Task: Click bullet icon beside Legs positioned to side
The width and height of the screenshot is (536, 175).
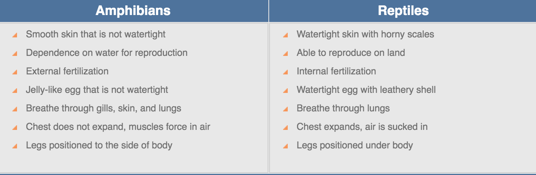Action: (15, 146)
